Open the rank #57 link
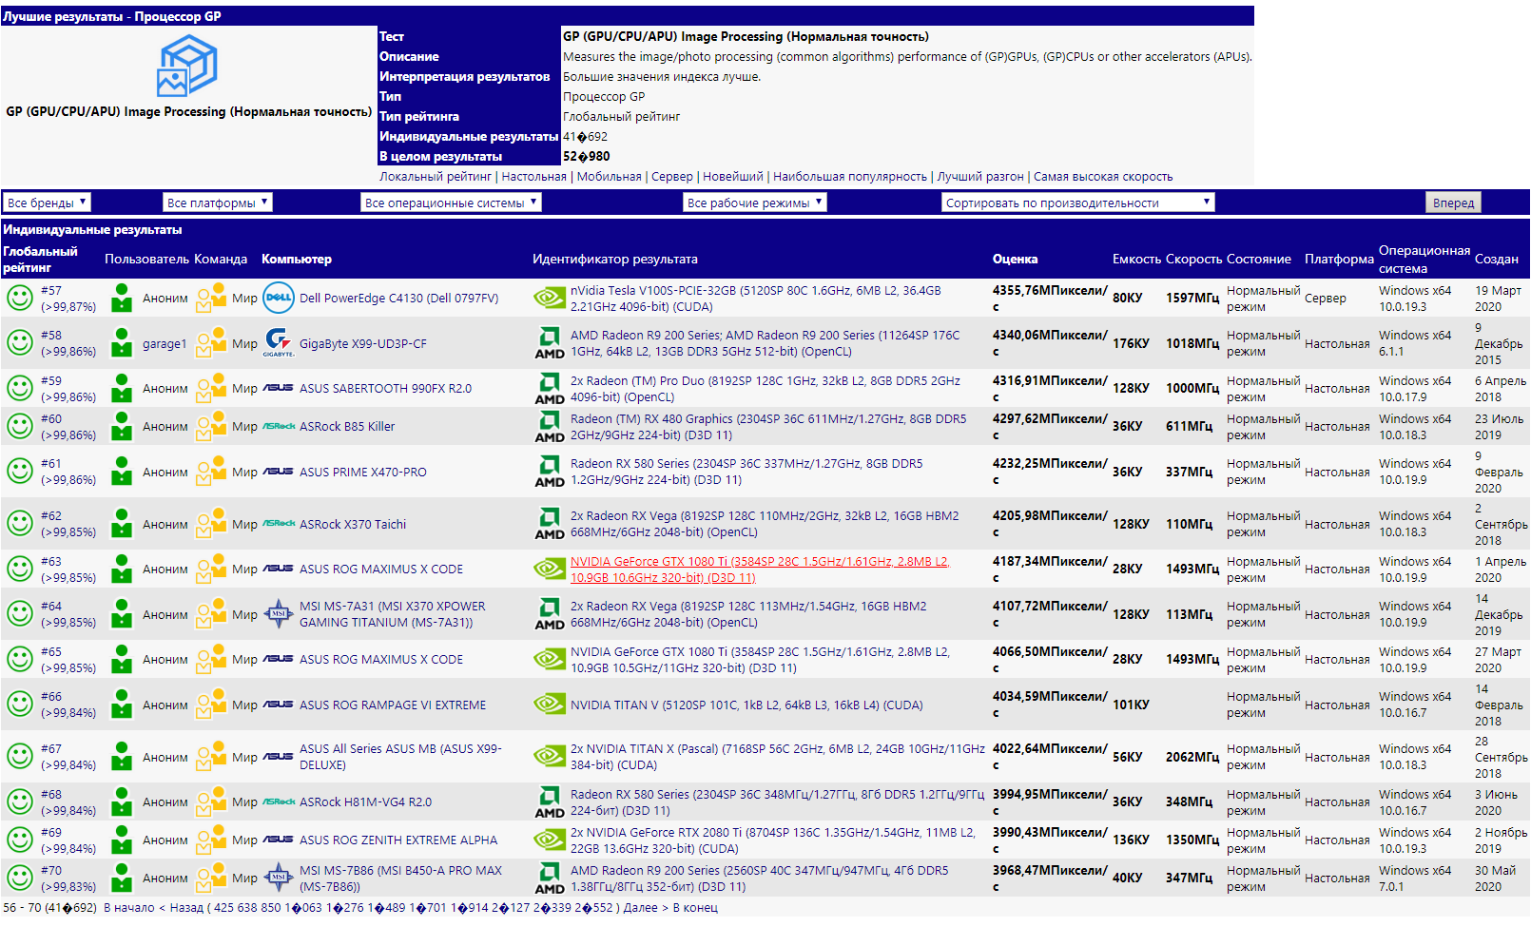Screen dimensions: 1531x927 (51, 291)
